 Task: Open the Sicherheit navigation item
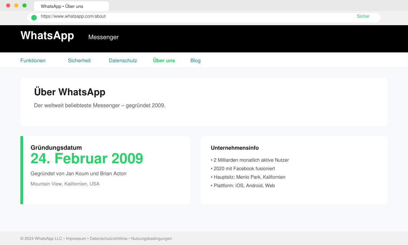[79, 61]
